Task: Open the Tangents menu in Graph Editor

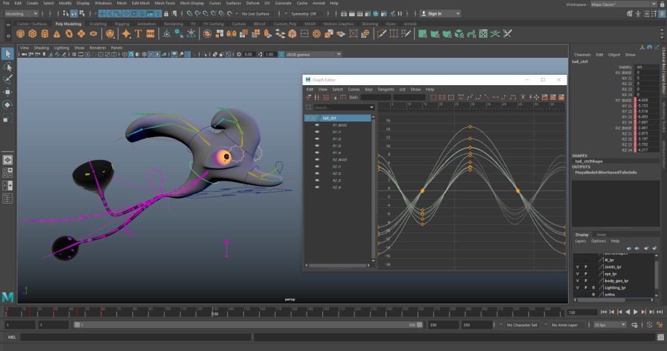Action: tap(386, 89)
